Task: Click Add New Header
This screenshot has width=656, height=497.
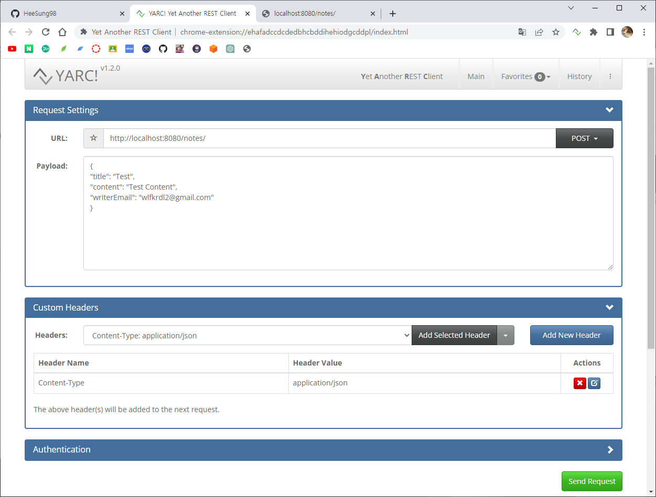Action: coord(572,335)
